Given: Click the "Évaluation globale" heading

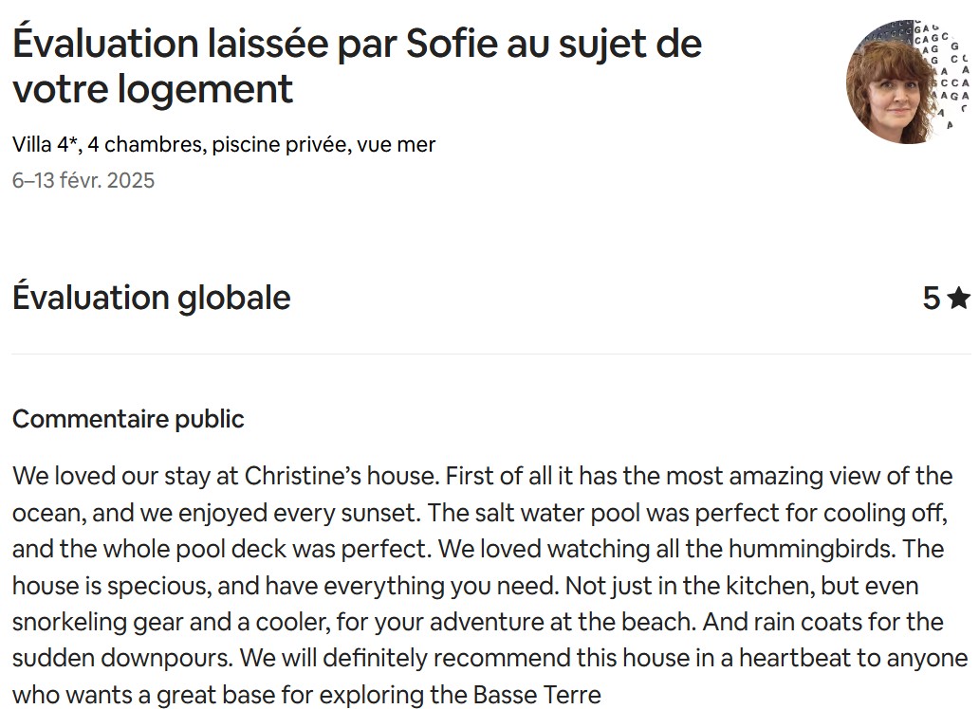Looking at the screenshot, I should click(152, 298).
